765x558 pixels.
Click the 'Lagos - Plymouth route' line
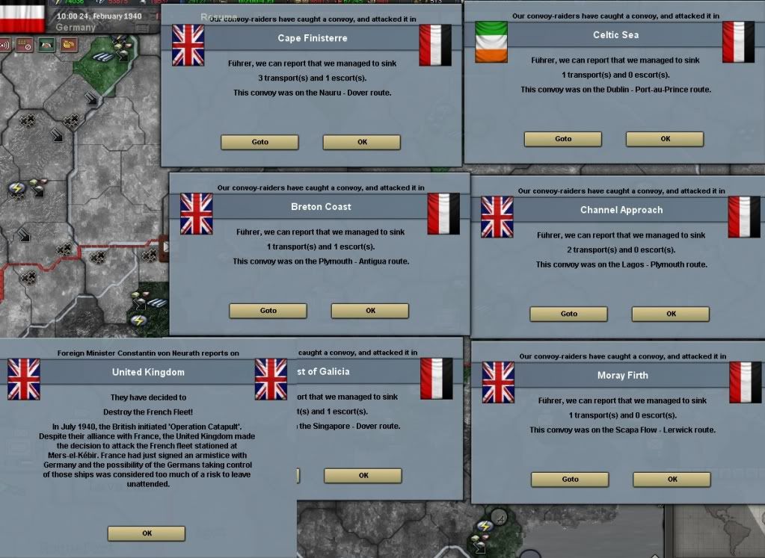coord(621,264)
